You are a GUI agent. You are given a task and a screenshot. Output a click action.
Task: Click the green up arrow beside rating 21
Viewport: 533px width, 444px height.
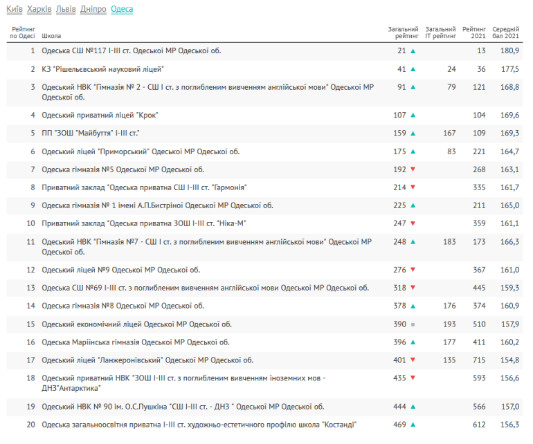click(413, 51)
